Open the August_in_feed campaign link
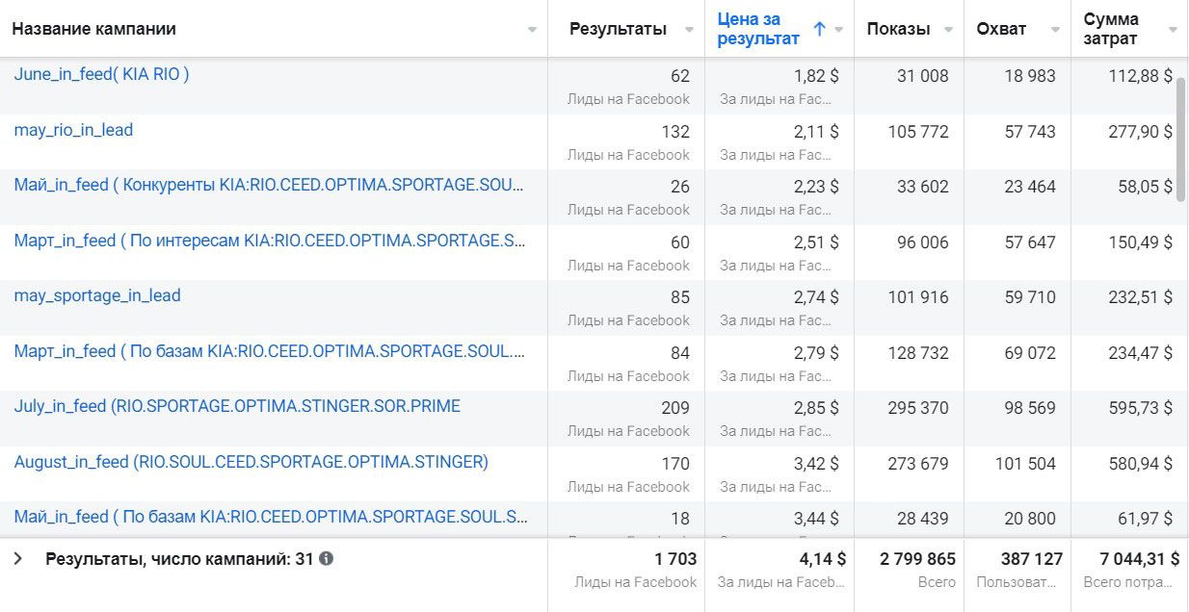Screen dimensions: 1189x612 coord(251,462)
